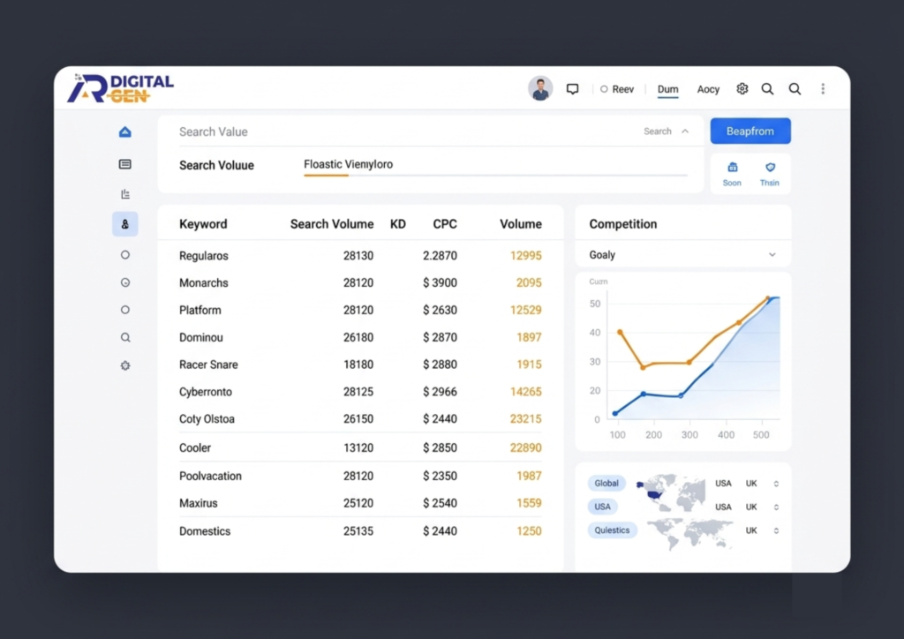Select the list view sidebar icon

click(x=125, y=164)
